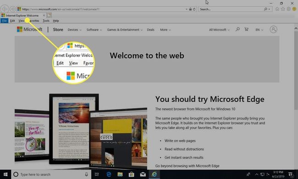
Task: Click the Write on web pages bullet
Action: pos(180,141)
